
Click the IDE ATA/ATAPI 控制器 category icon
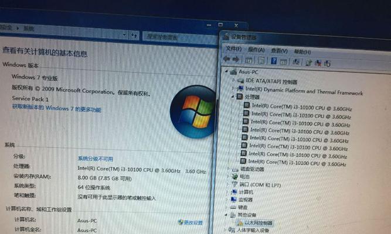pos(240,80)
